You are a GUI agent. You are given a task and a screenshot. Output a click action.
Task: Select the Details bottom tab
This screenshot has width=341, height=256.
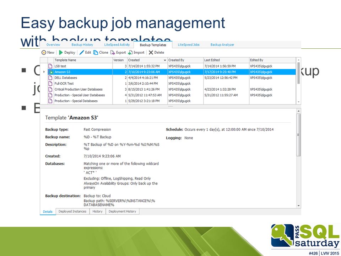coord(48,212)
